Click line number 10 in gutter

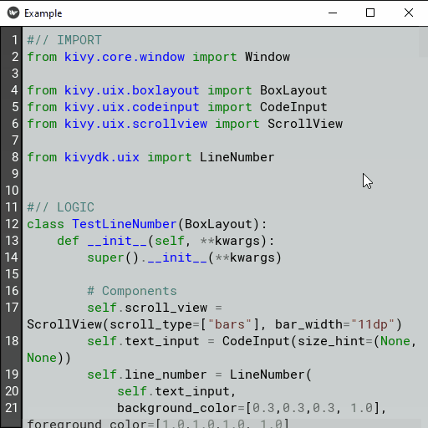click(x=12, y=191)
